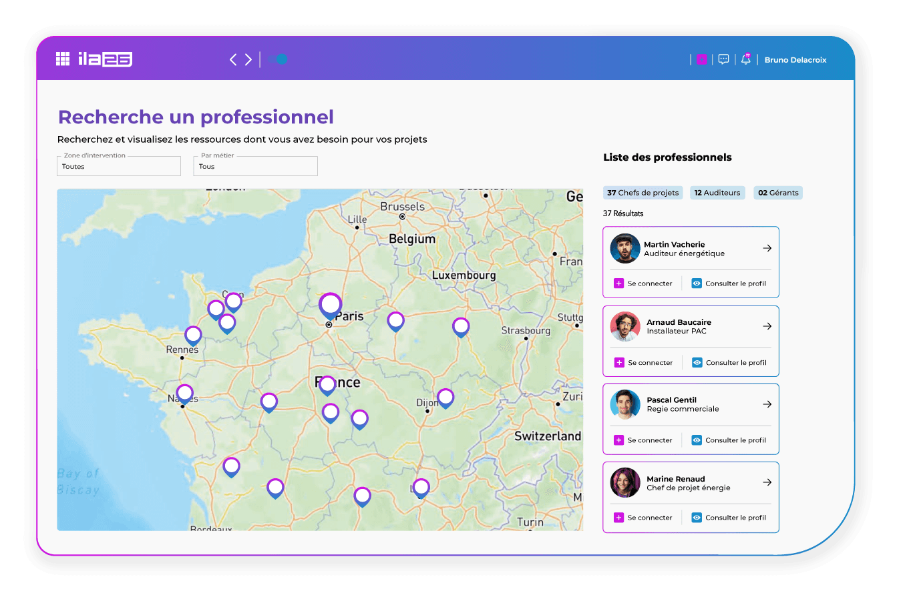Click the 37 Résultats count text
The height and width of the screenshot is (611, 913).
pyautogui.click(x=623, y=213)
